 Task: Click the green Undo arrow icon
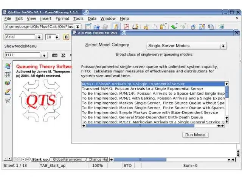point(174,27)
